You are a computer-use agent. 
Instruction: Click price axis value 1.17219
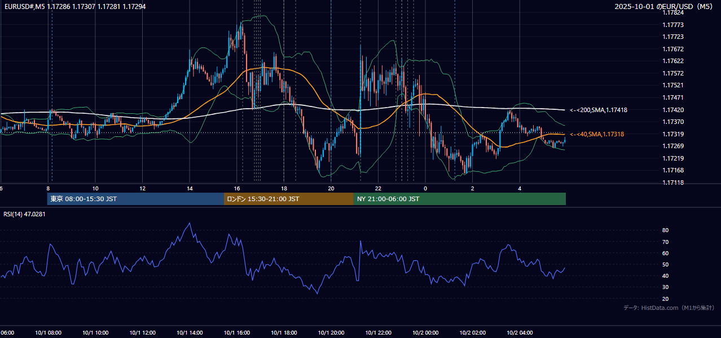click(x=672, y=158)
